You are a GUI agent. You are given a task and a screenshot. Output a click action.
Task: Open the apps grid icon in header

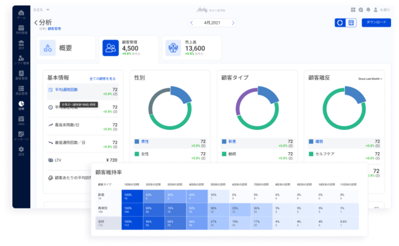tap(353, 10)
